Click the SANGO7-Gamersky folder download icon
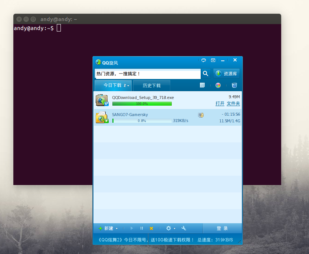The height and width of the screenshot is (254, 309). 102,117
